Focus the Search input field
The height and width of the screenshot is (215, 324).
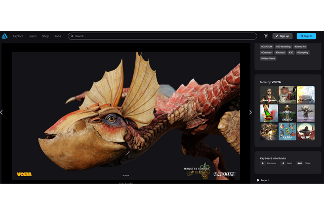tap(163, 36)
